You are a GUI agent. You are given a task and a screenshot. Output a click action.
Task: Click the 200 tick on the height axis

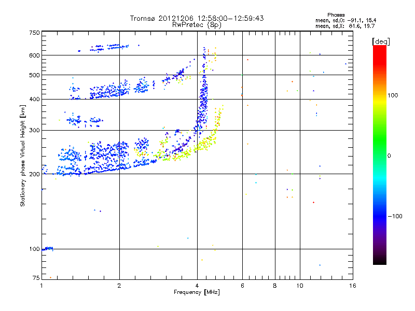pos(34,174)
